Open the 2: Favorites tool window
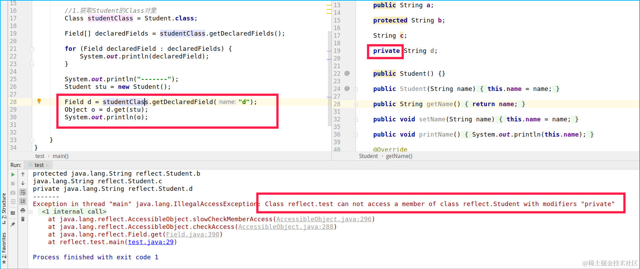Screen dimensions: 640x269 coord(4,248)
